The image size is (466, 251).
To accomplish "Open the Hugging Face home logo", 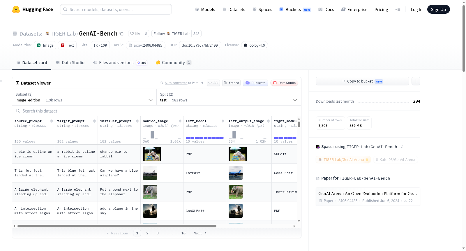I will tap(33, 9).
